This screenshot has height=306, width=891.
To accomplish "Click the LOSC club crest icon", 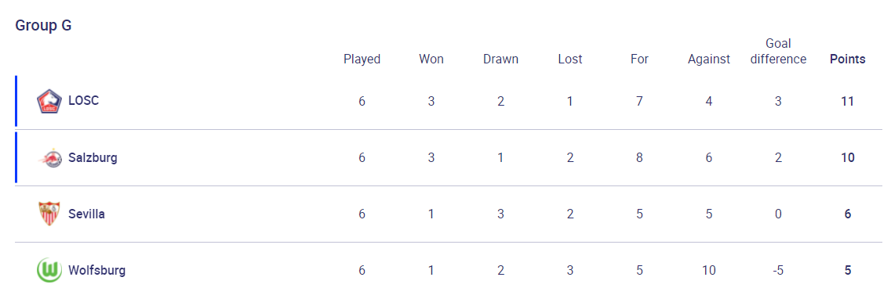I will (49, 102).
